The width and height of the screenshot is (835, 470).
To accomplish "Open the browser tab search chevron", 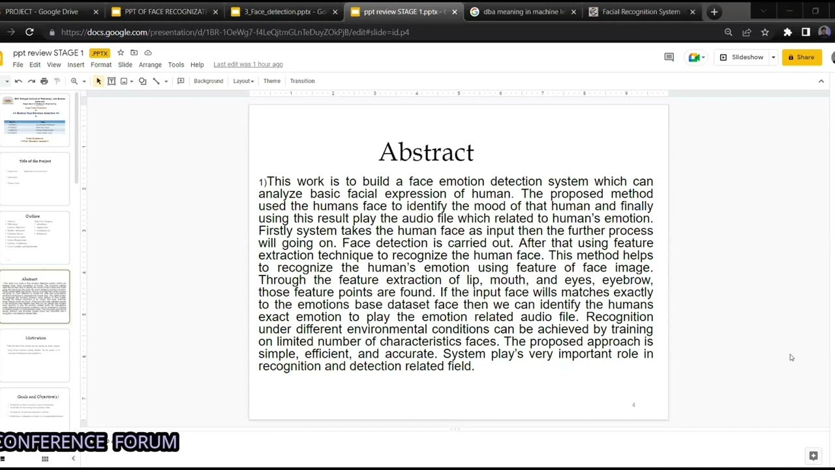I will [x=763, y=12].
